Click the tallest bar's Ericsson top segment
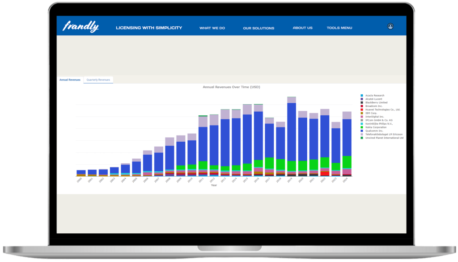This screenshot has width=458, height=262. (292, 100)
